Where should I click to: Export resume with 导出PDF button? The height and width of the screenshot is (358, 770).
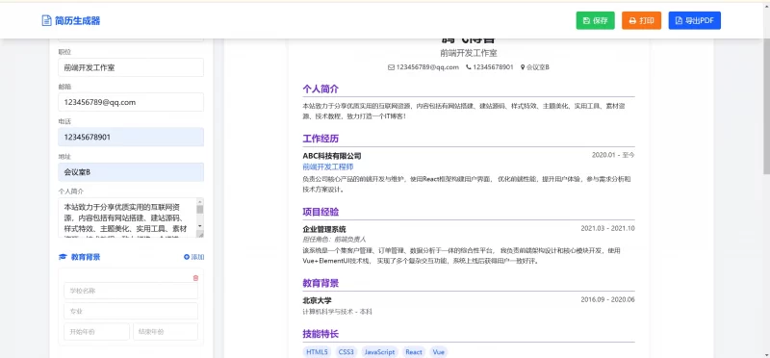pos(694,20)
